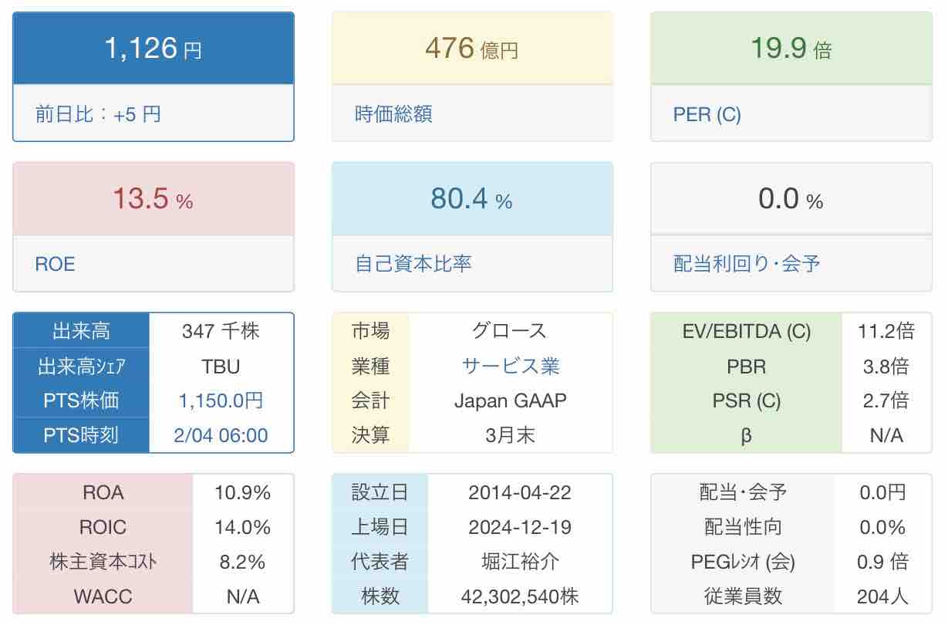Open the 自己資本比率 link
The width and height of the screenshot is (948, 625).
click(x=413, y=264)
